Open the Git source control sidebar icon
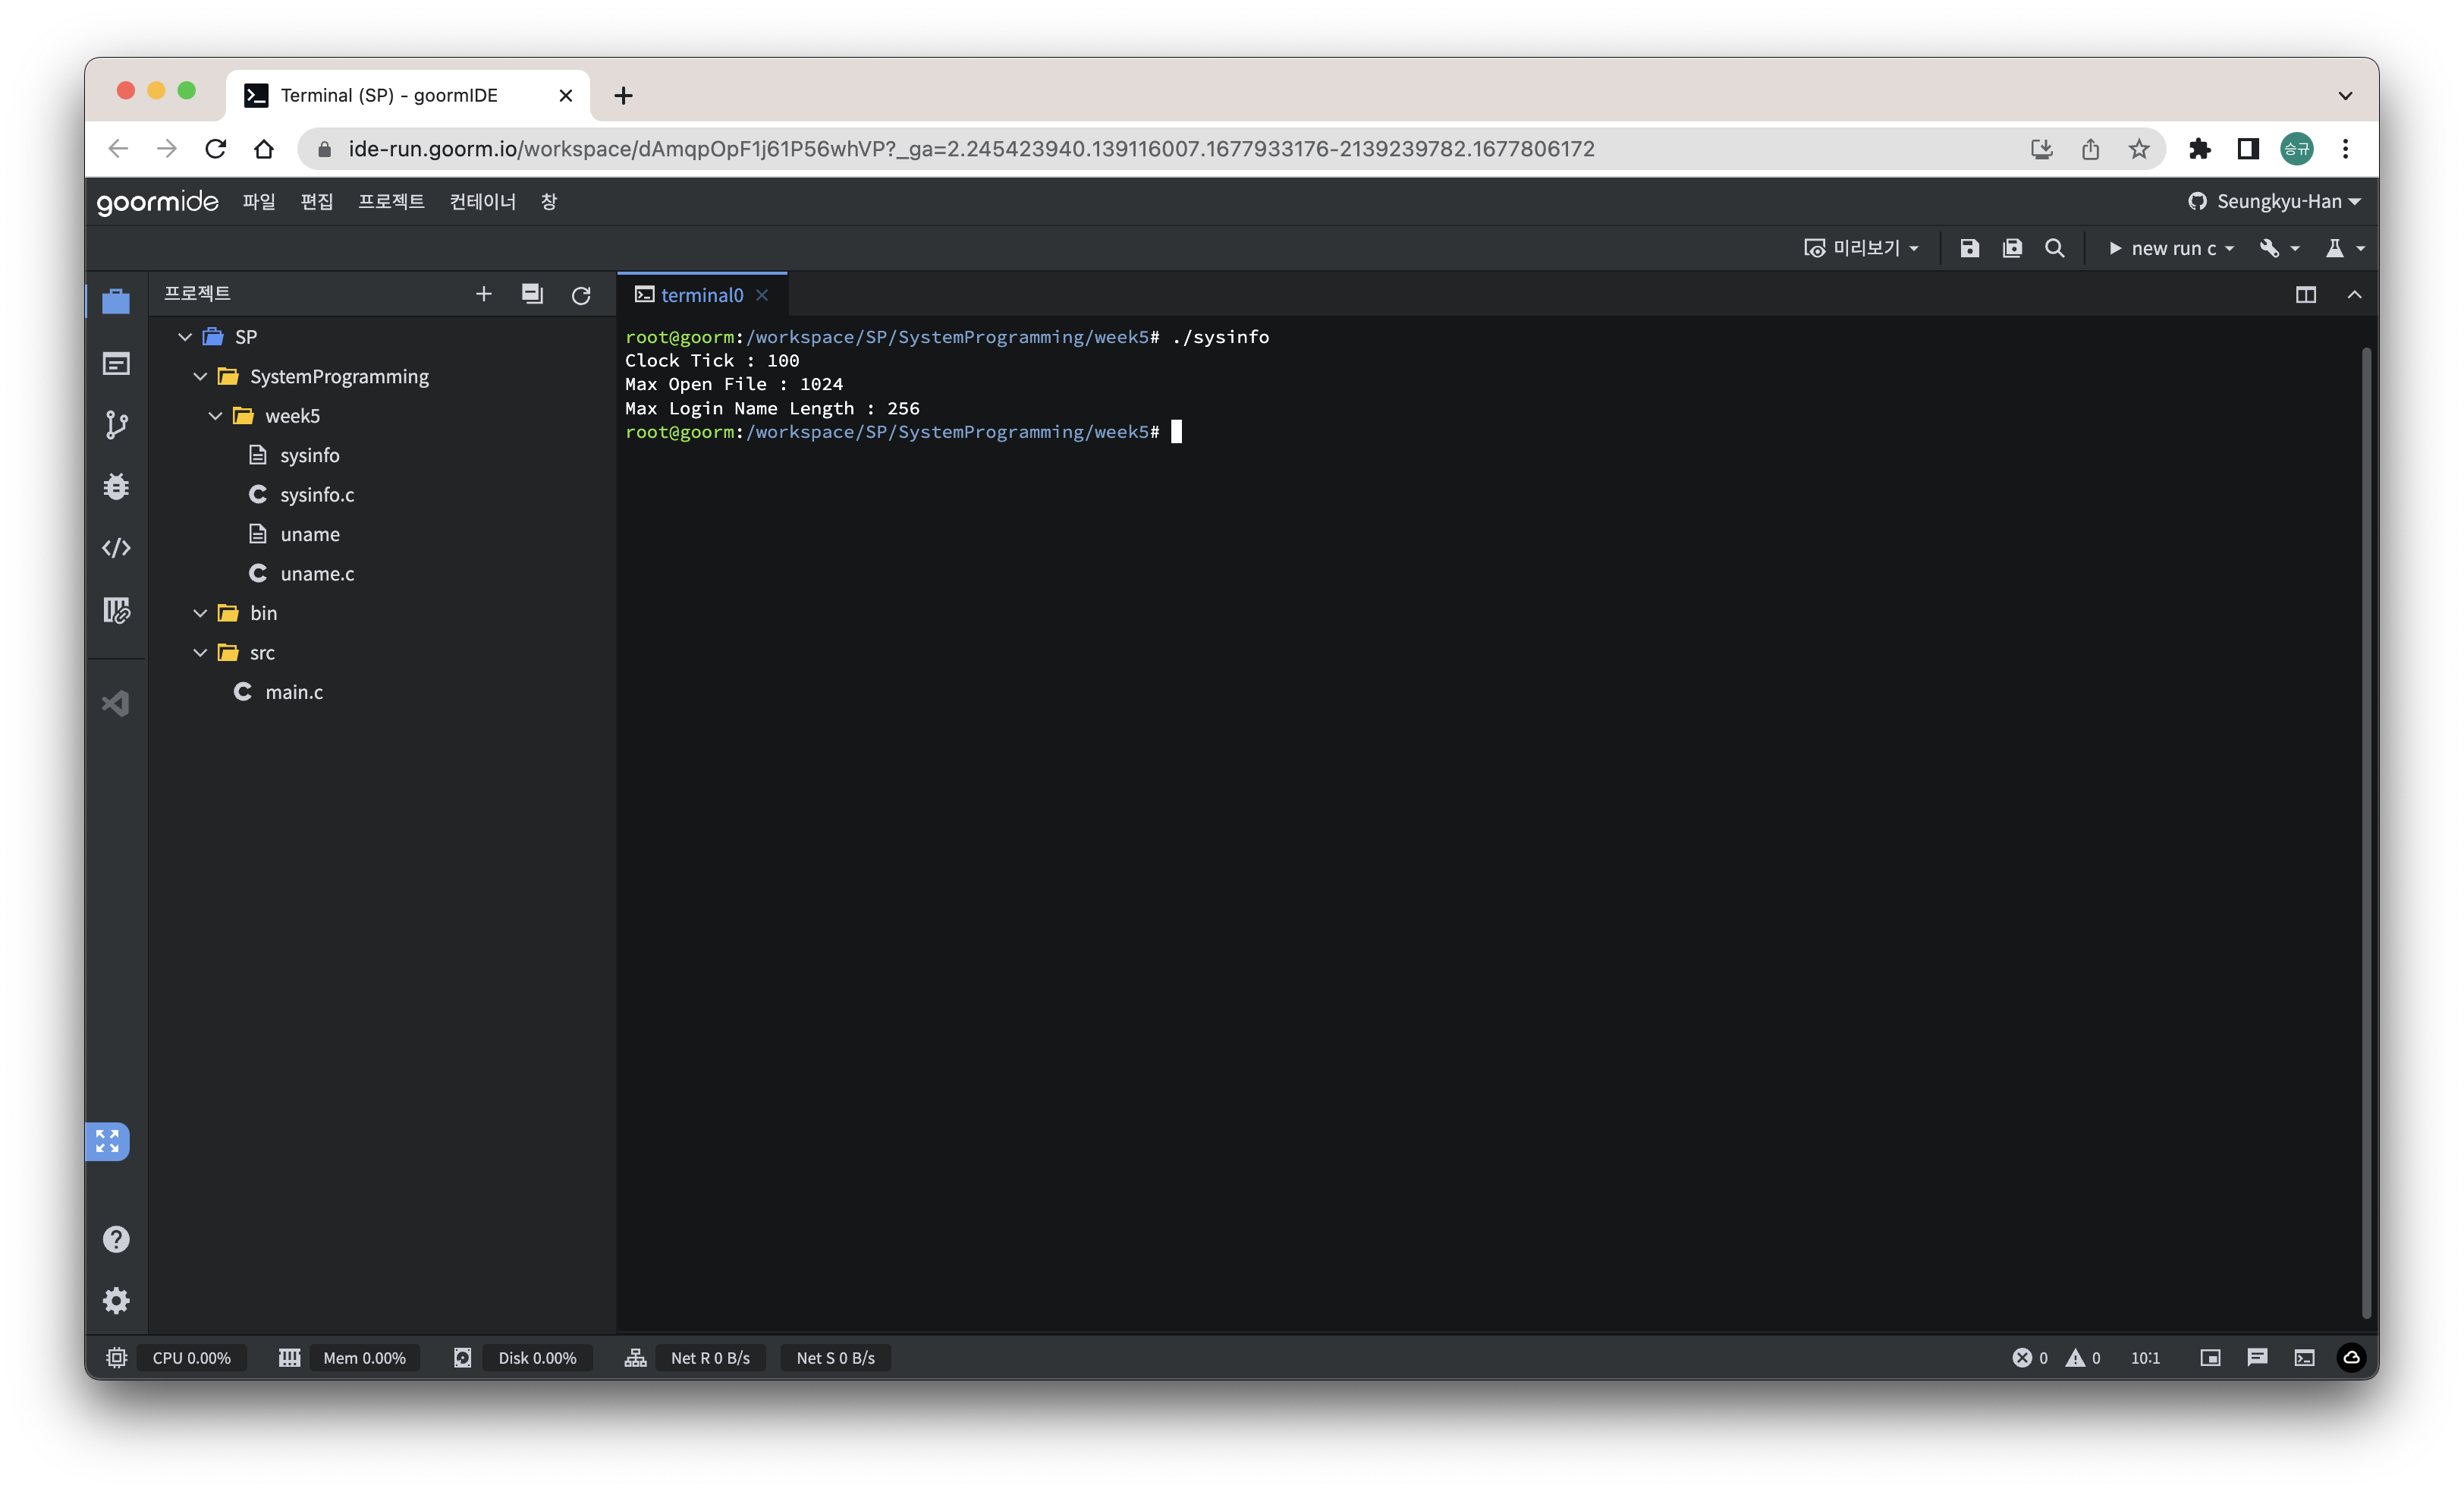The image size is (2464, 1492). click(116, 425)
